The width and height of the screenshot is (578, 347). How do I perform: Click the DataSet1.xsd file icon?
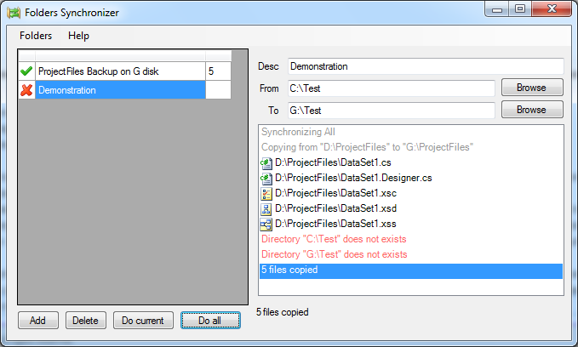pyautogui.click(x=266, y=208)
